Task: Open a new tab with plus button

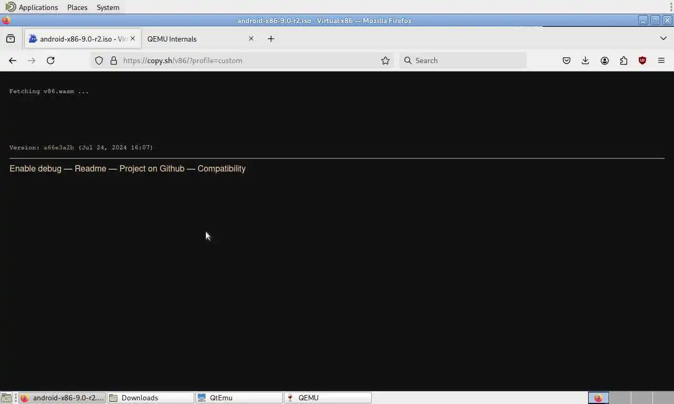Action: pyautogui.click(x=271, y=38)
